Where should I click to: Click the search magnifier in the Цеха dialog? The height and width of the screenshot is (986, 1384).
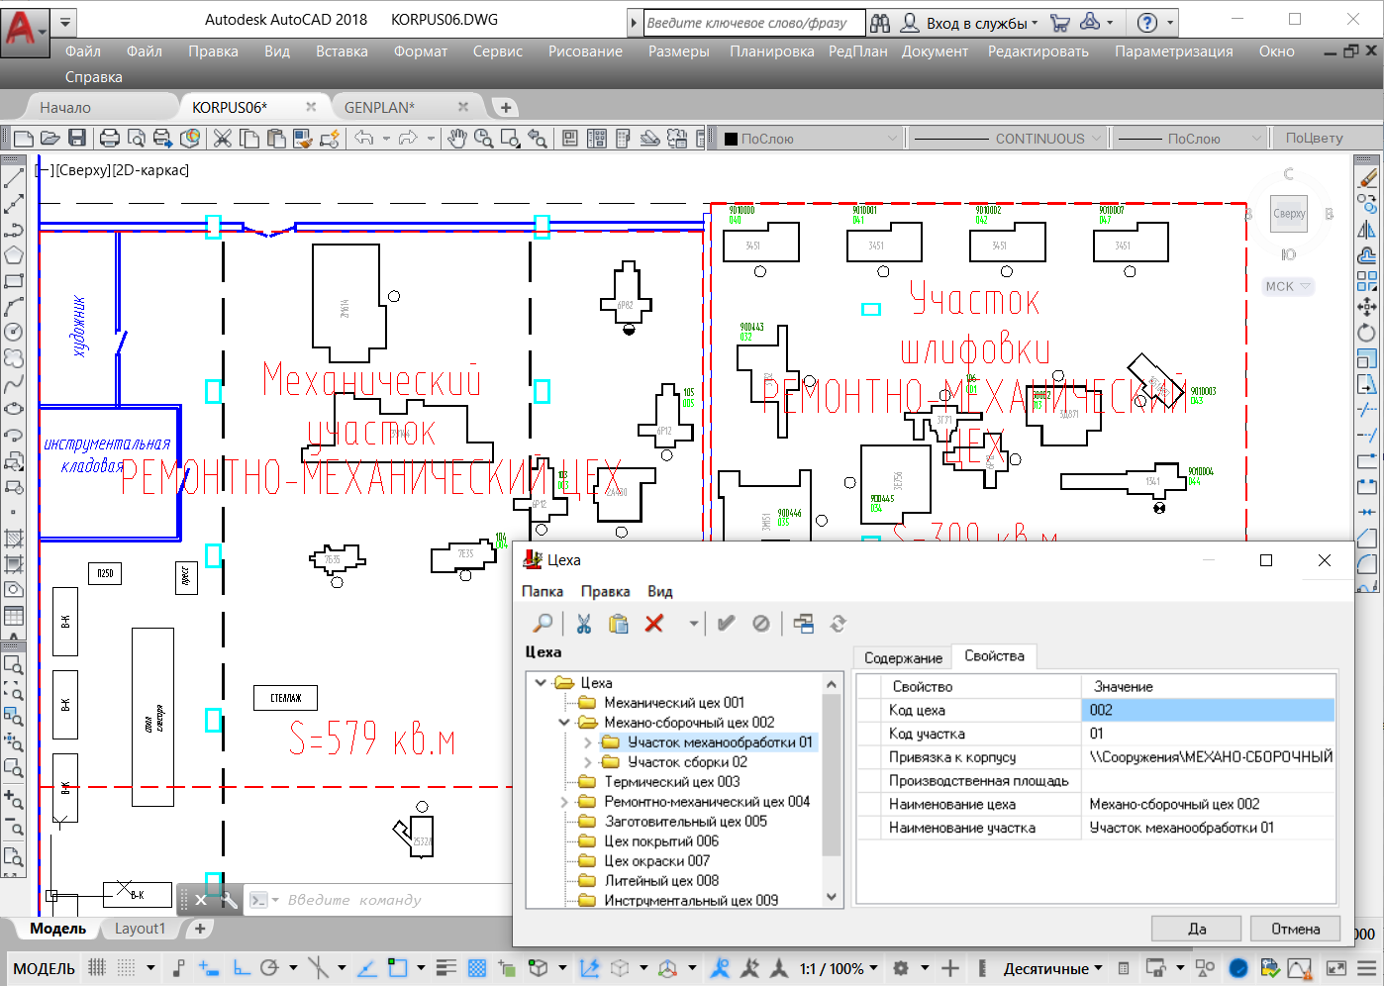(543, 623)
